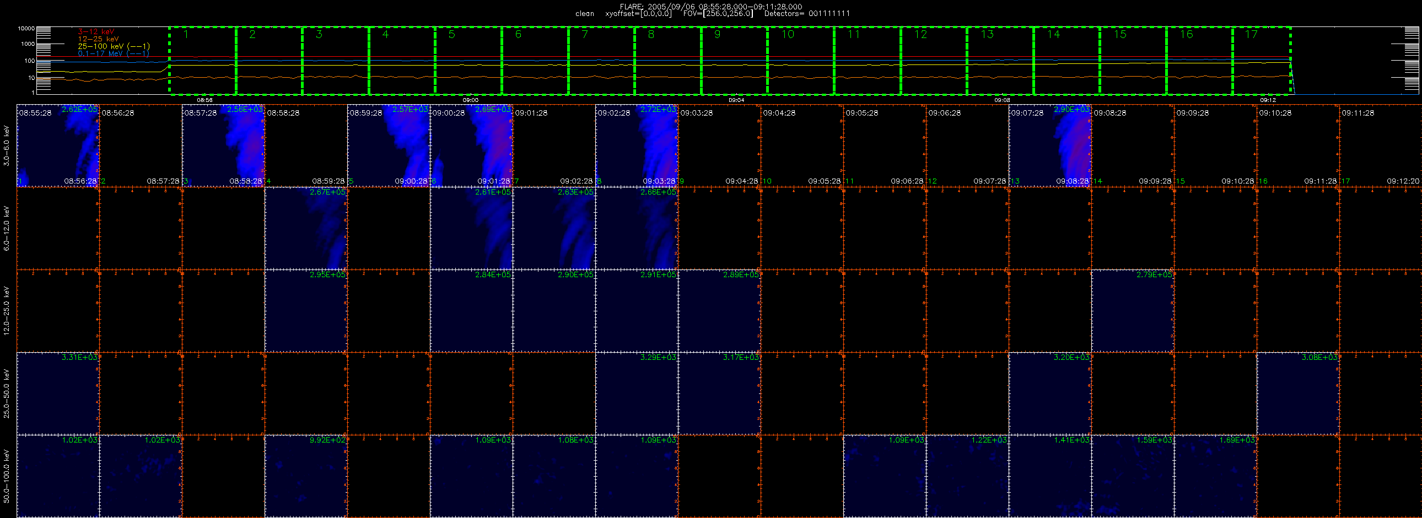1422x518 pixels.
Task: Select time interval 5 box in light curve
Action: pos(468,61)
